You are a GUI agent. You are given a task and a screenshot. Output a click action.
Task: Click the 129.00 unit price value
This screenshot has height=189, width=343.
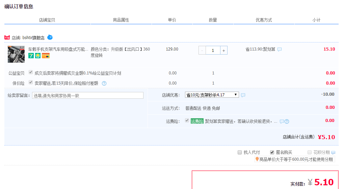point(172,49)
